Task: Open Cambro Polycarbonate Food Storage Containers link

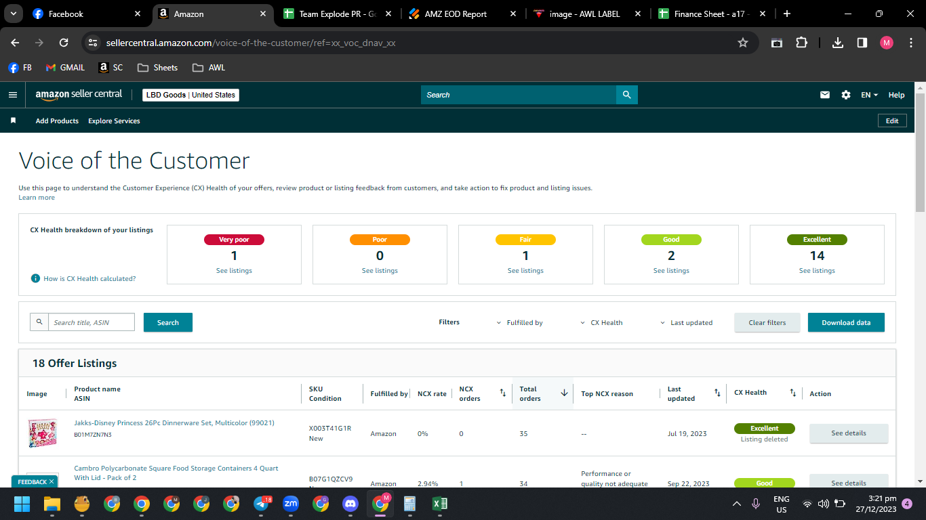Action: coord(176,473)
